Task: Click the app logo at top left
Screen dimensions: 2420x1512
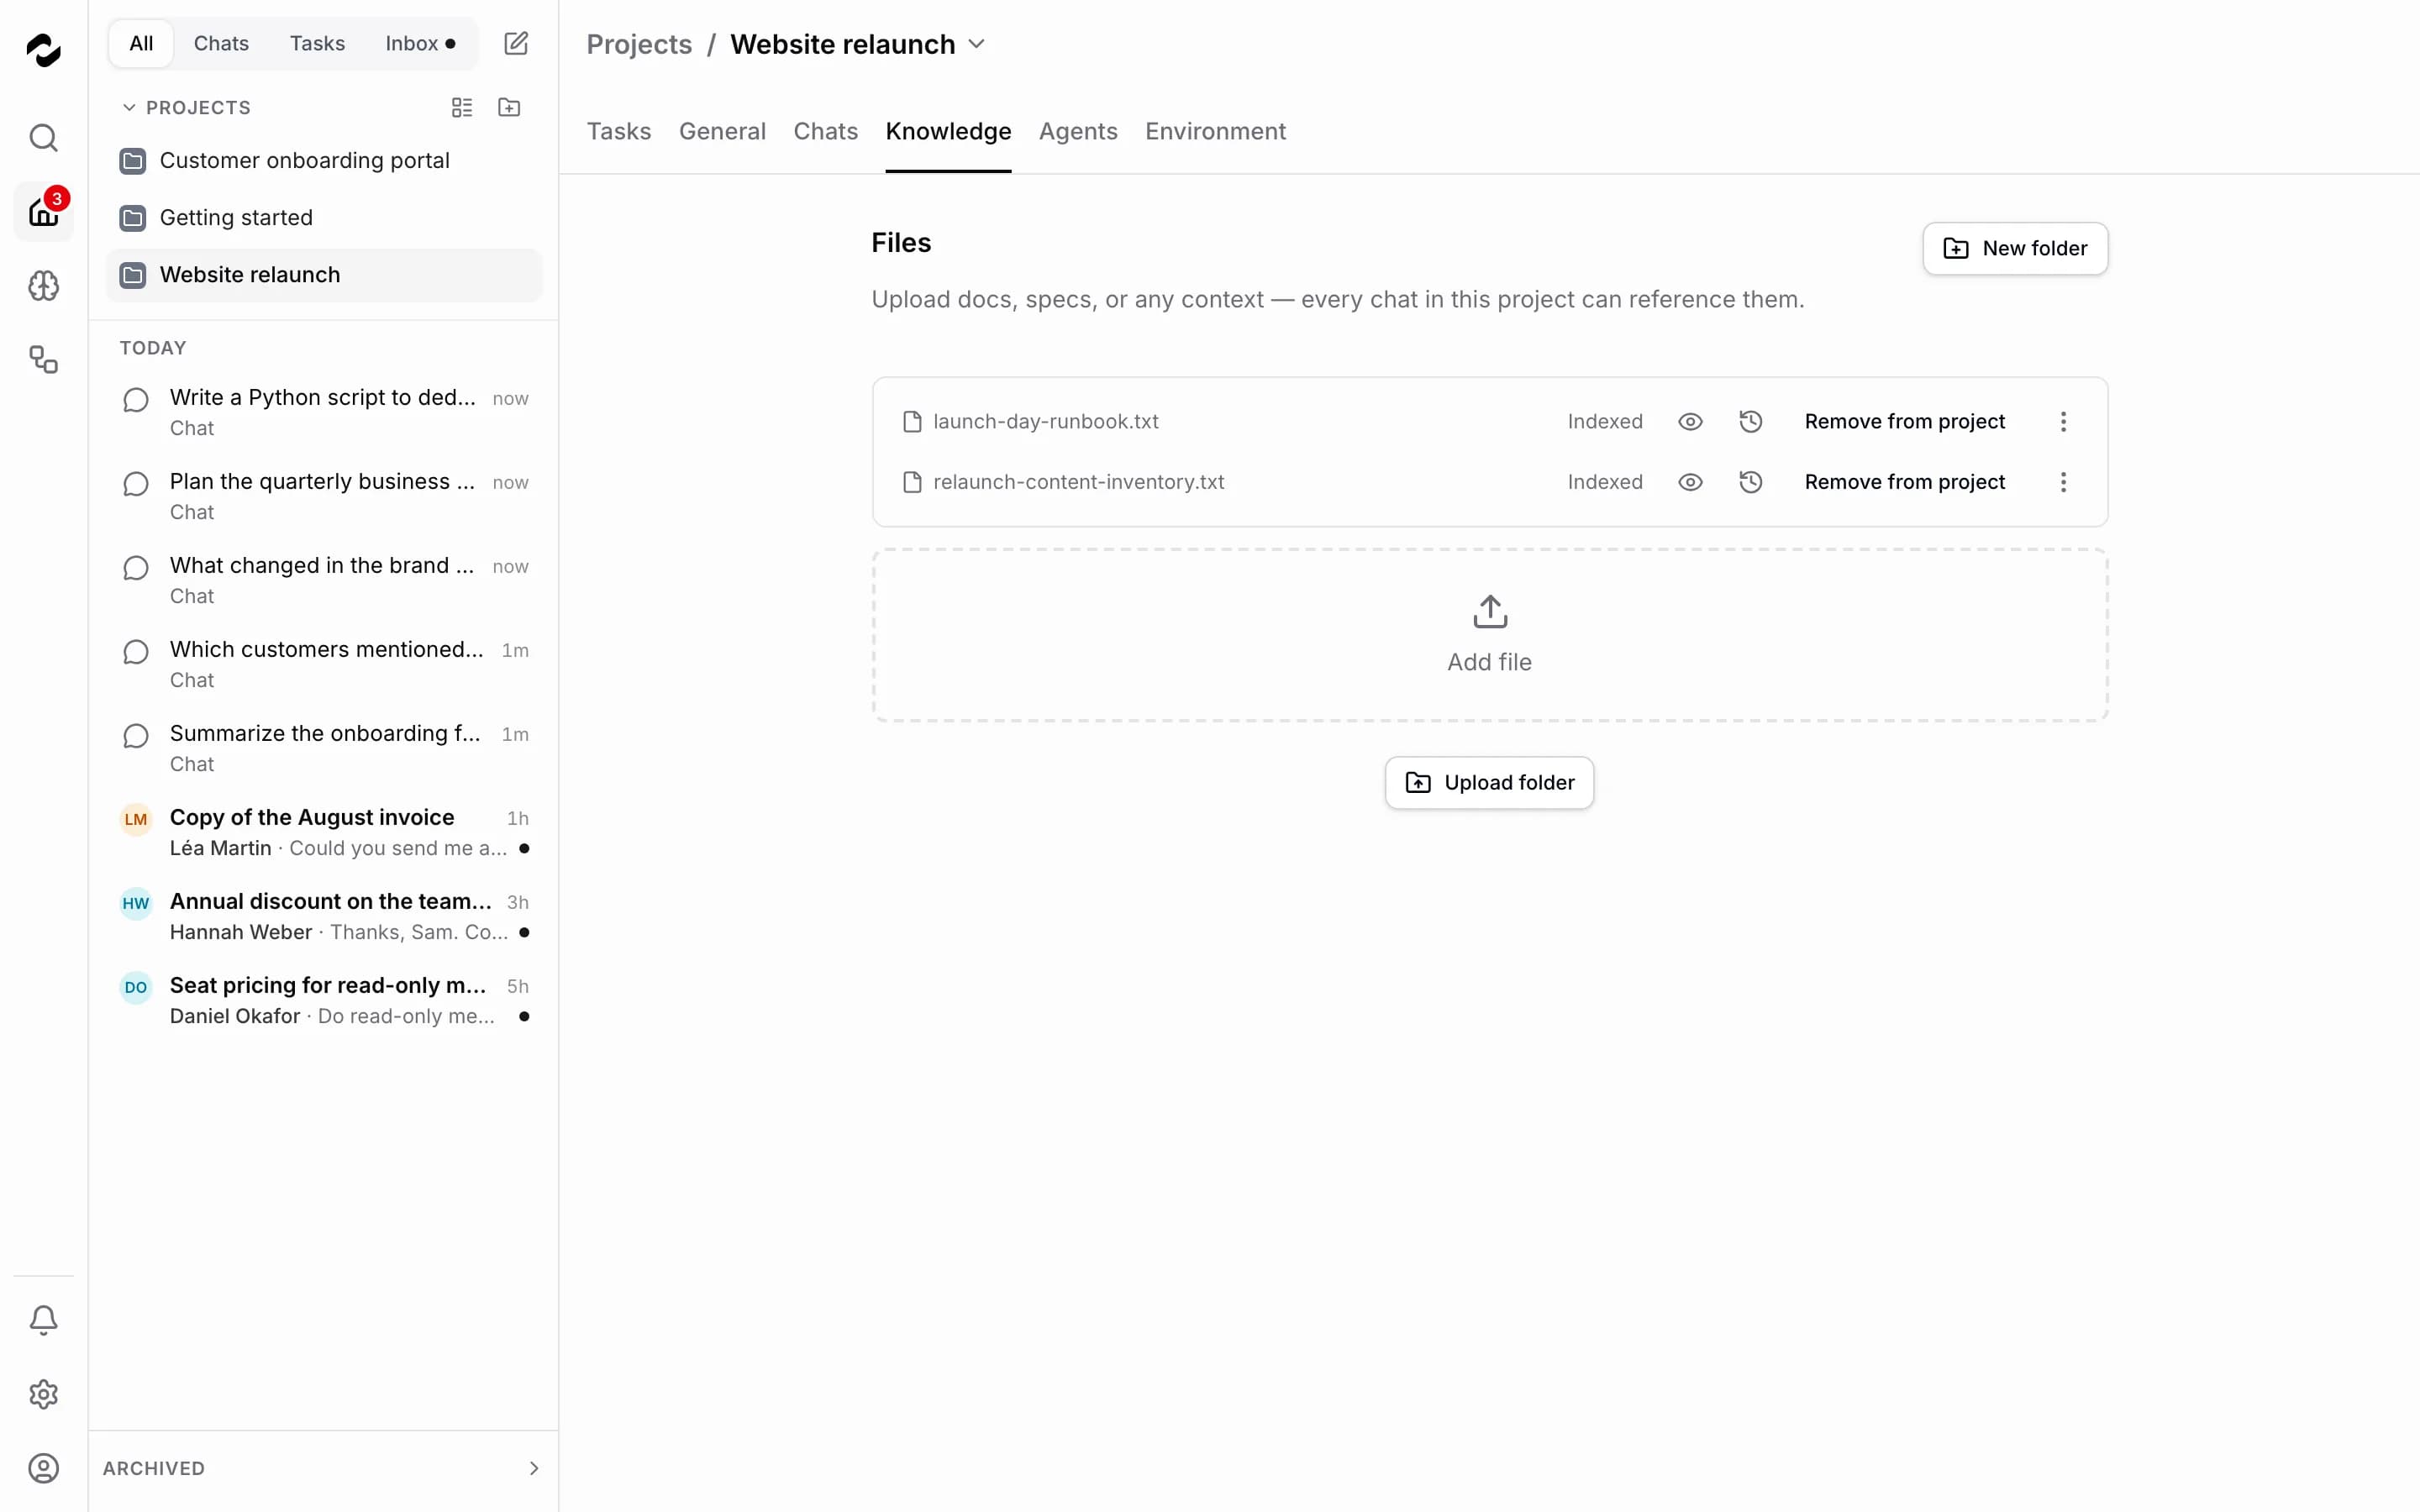Action: pos(43,50)
